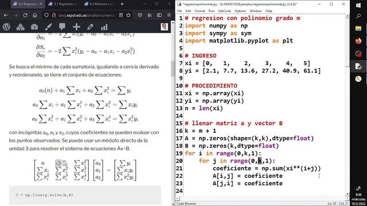
Task: Click scroll up arrow of browser page
Action: pos(173,23)
